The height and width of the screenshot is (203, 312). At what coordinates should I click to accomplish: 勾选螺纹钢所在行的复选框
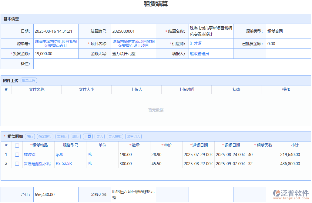[x=17, y=155]
